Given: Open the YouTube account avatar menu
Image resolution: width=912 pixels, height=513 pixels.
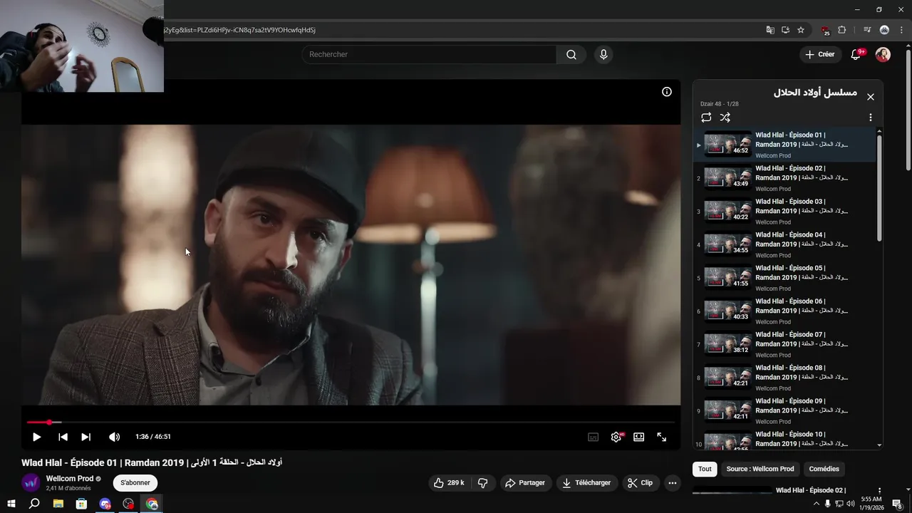Looking at the screenshot, I should pyautogui.click(x=883, y=55).
